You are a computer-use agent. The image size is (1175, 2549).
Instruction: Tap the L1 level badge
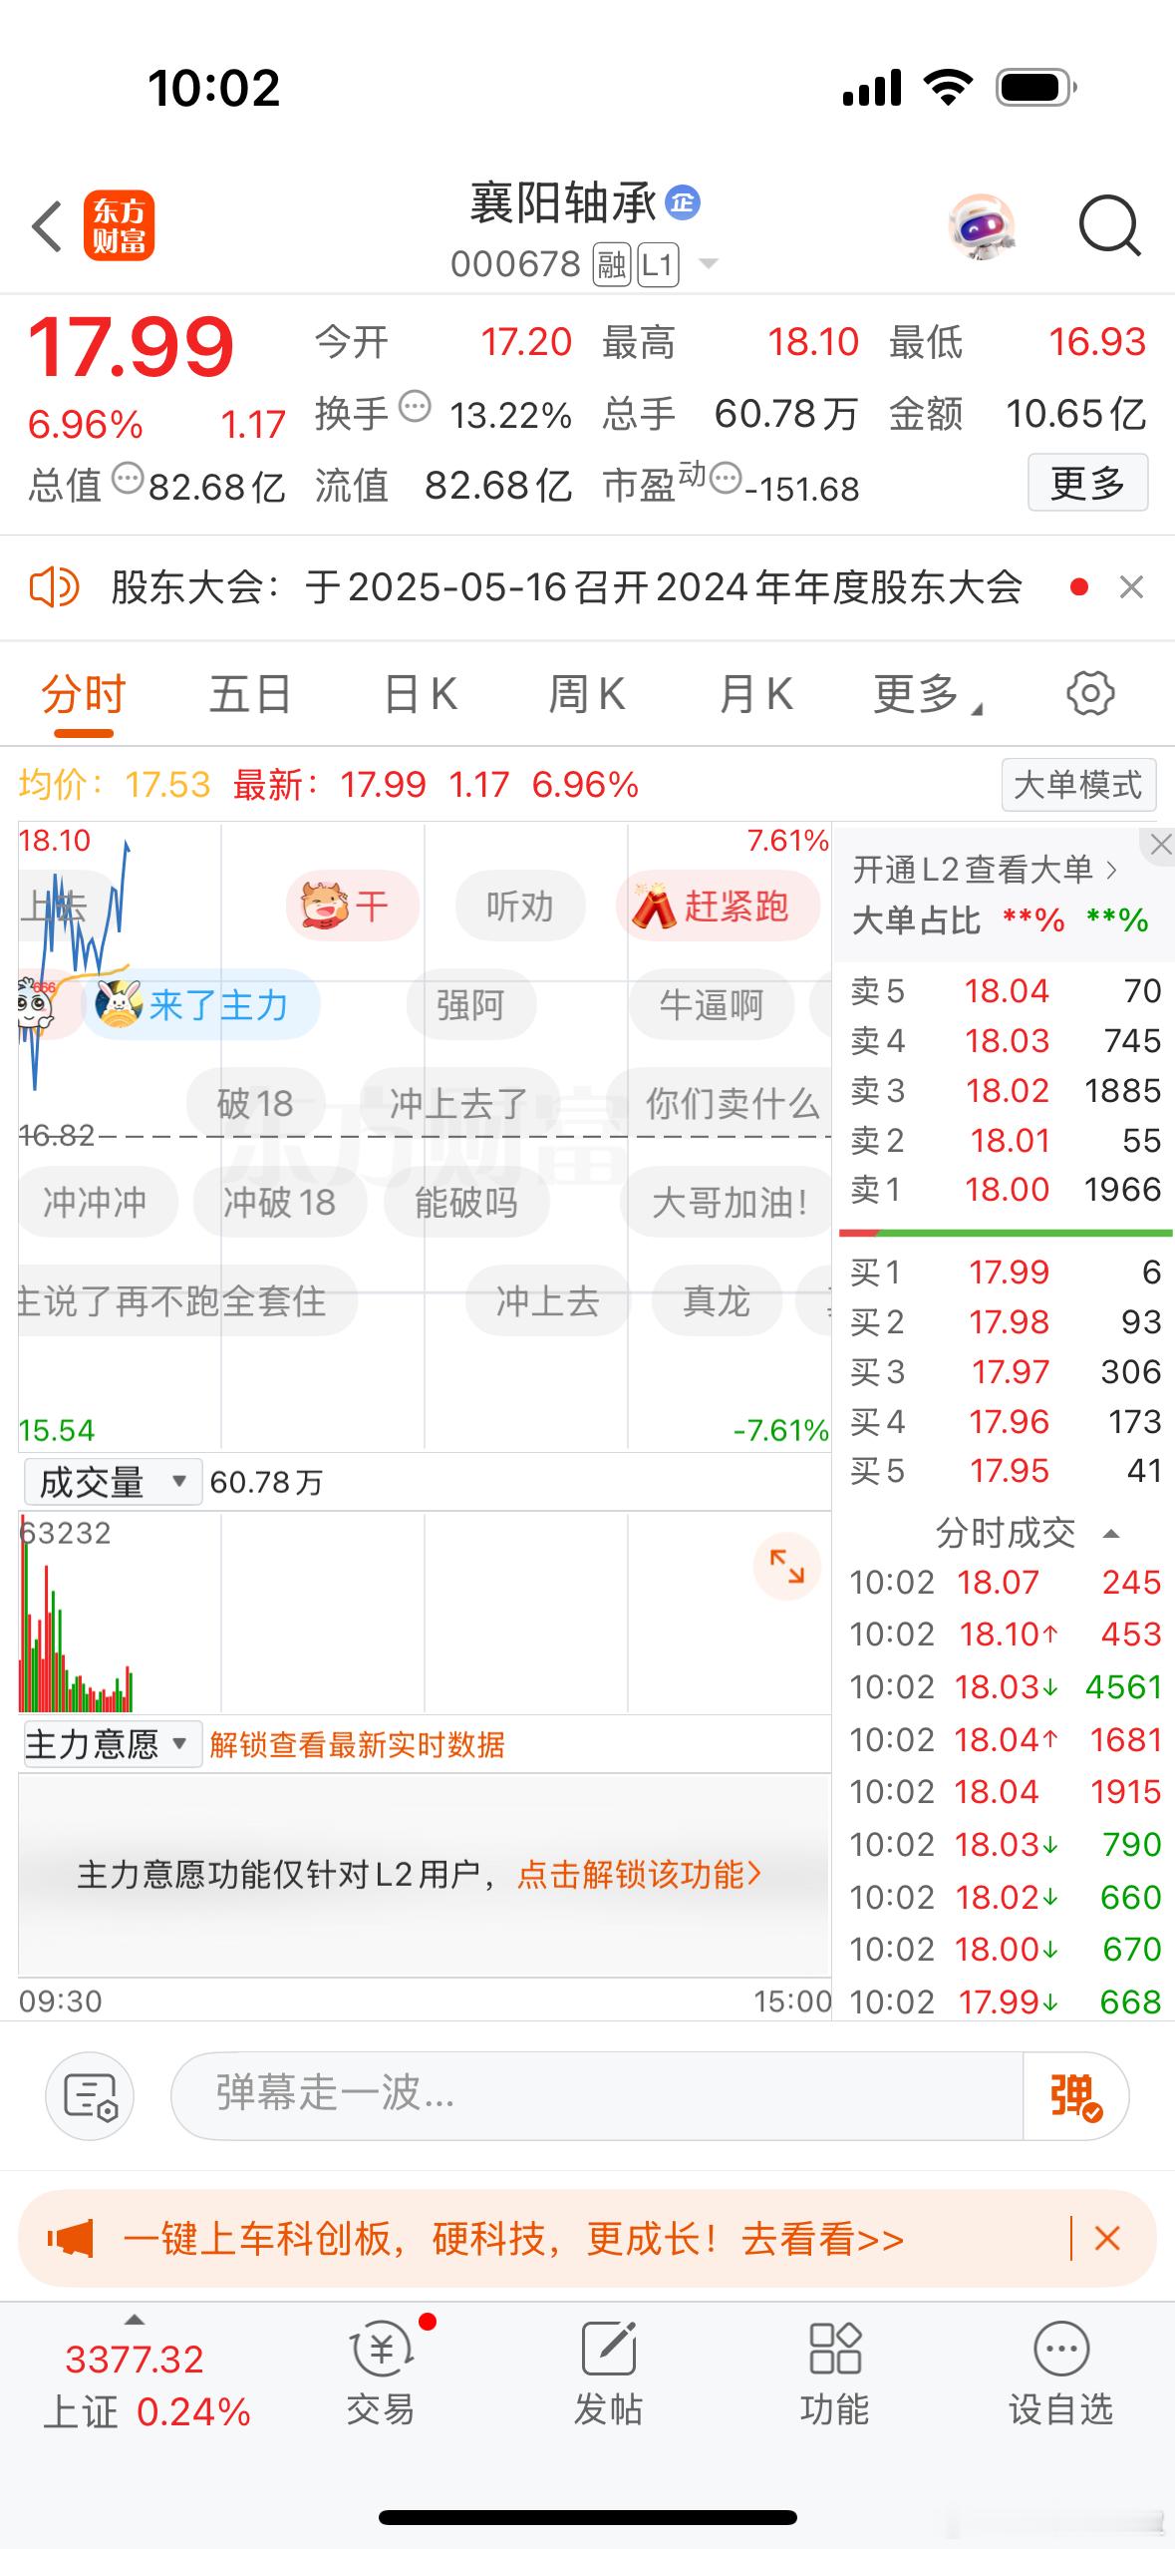pyautogui.click(x=658, y=264)
